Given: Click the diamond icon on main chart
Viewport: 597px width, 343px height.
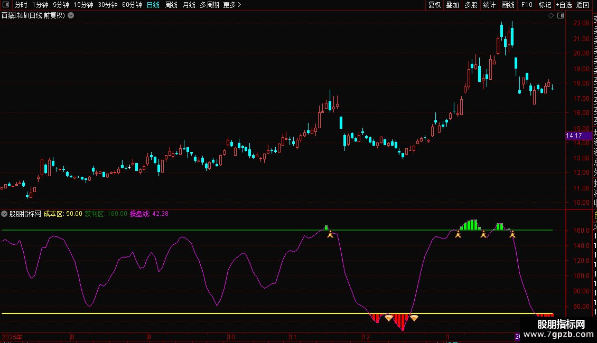Looking at the screenshot, I should [551, 15].
